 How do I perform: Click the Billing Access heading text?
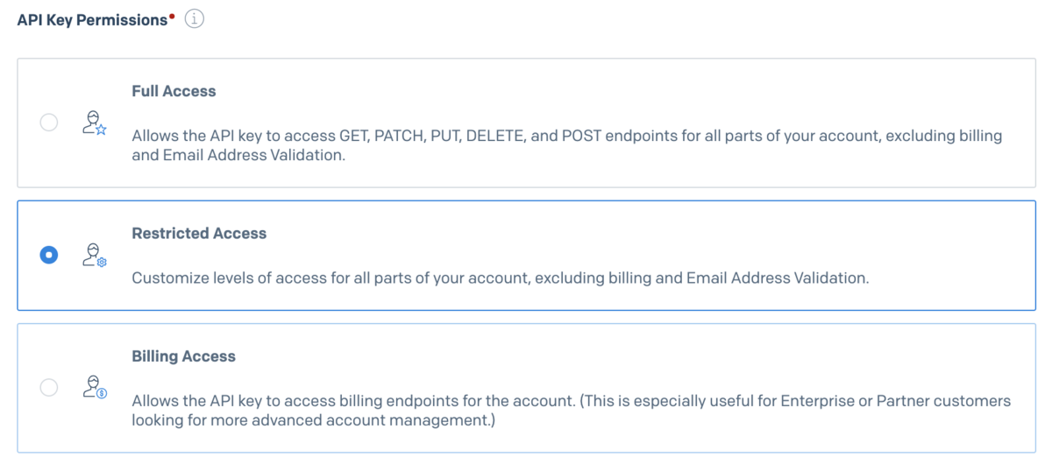(x=183, y=356)
